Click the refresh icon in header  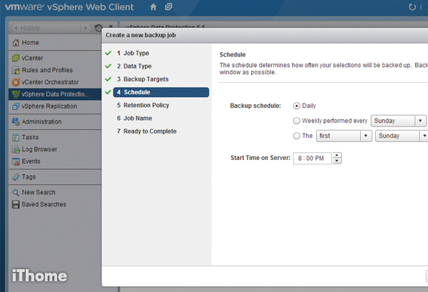412,7
